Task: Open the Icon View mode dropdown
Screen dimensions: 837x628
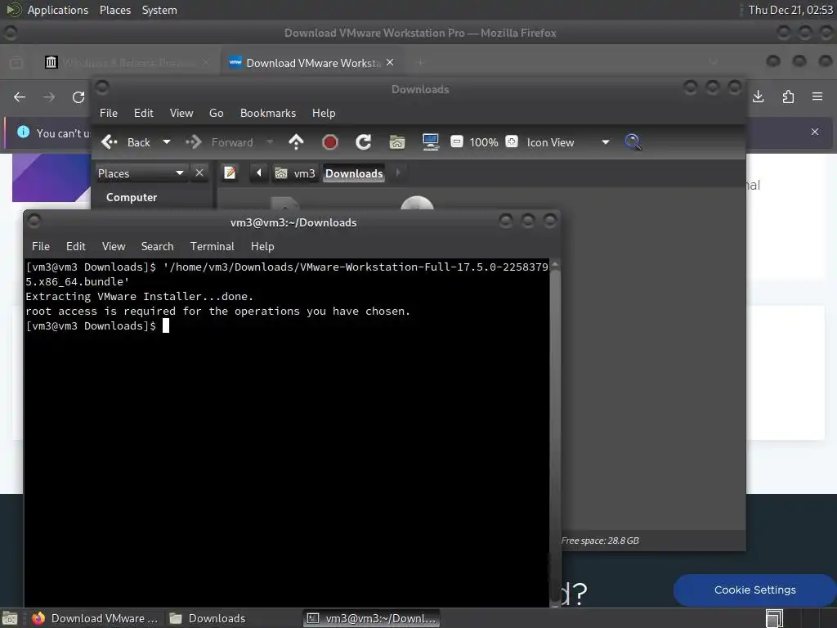Action: pos(568,142)
